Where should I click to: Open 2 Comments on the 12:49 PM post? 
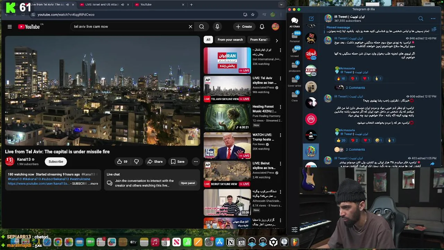coord(355,87)
